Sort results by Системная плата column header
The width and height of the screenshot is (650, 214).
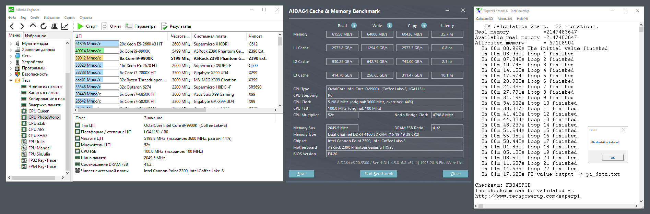(218, 36)
